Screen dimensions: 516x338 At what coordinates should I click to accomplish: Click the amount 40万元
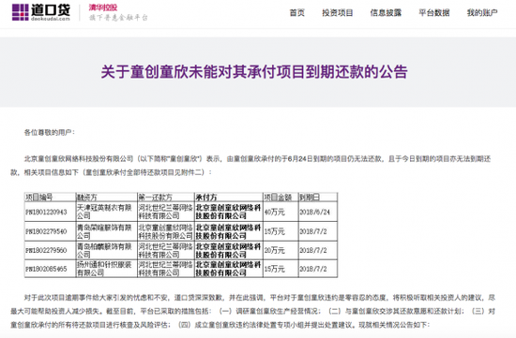(275, 212)
